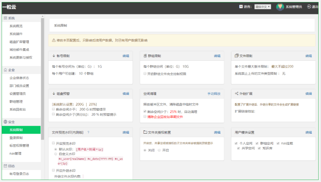Toggle 个人空间 checkbox
Viewport: 321px width, 182px height.
click(x=236, y=143)
